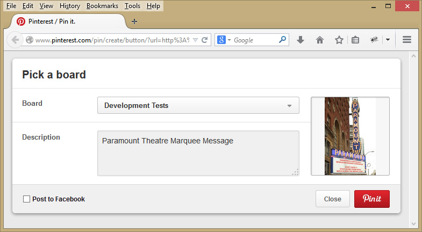
Task: Go to the home page icon
Action: (x=320, y=40)
